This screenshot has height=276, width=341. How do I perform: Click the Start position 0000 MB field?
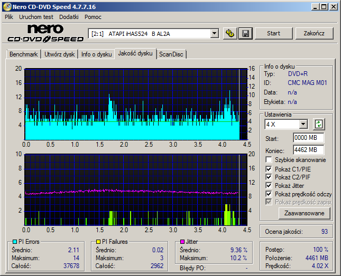[x=308, y=138]
